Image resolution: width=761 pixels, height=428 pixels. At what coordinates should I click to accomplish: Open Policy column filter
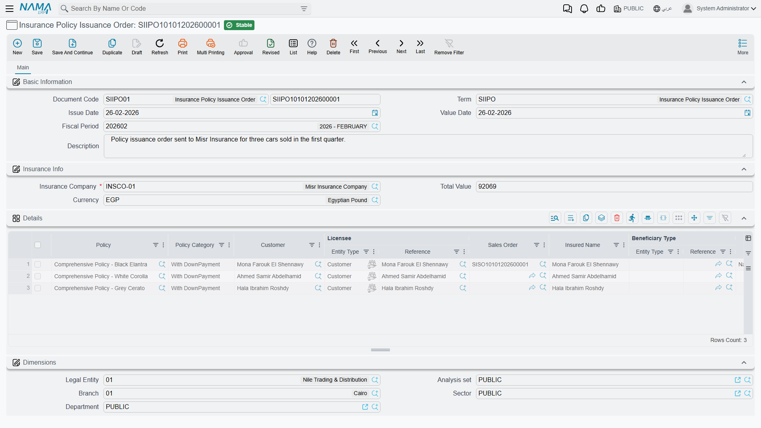156,245
